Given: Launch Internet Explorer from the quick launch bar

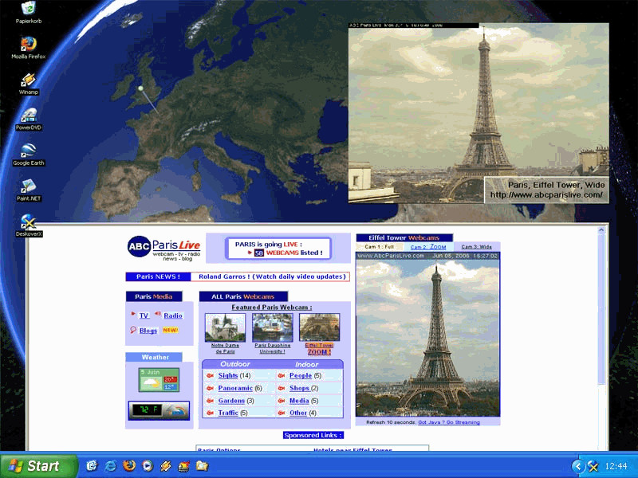Looking at the screenshot, I should pos(110,466).
